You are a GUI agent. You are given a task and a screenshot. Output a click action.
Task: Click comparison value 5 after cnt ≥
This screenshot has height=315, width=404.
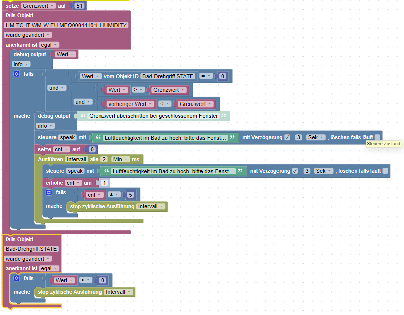pos(130,195)
